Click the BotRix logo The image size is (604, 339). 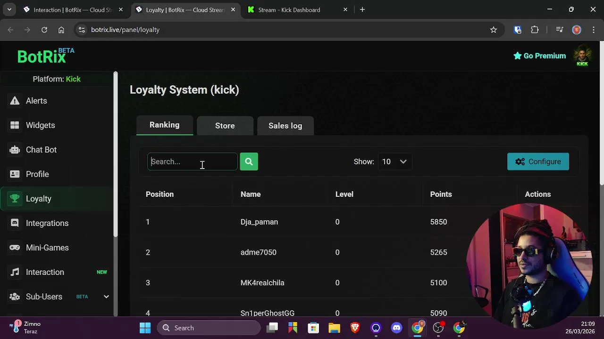pos(46,56)
